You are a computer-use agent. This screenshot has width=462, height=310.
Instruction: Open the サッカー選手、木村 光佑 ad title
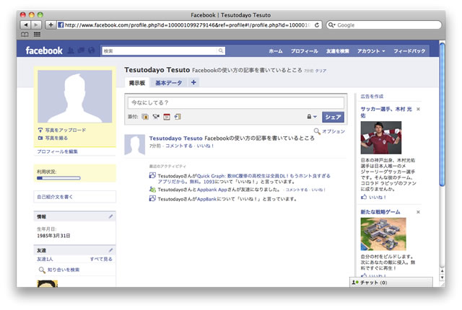click(386, 112)
